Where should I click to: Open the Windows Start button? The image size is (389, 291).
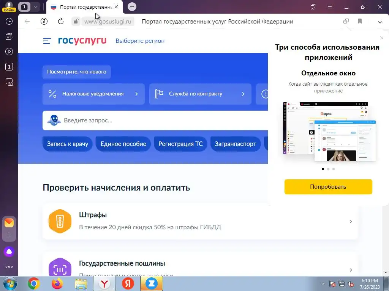click(x=10, y=283)
